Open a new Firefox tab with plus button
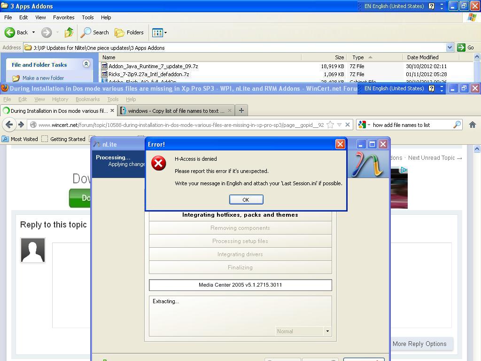This screenshot has height=361, width=481. pos(241,110)
